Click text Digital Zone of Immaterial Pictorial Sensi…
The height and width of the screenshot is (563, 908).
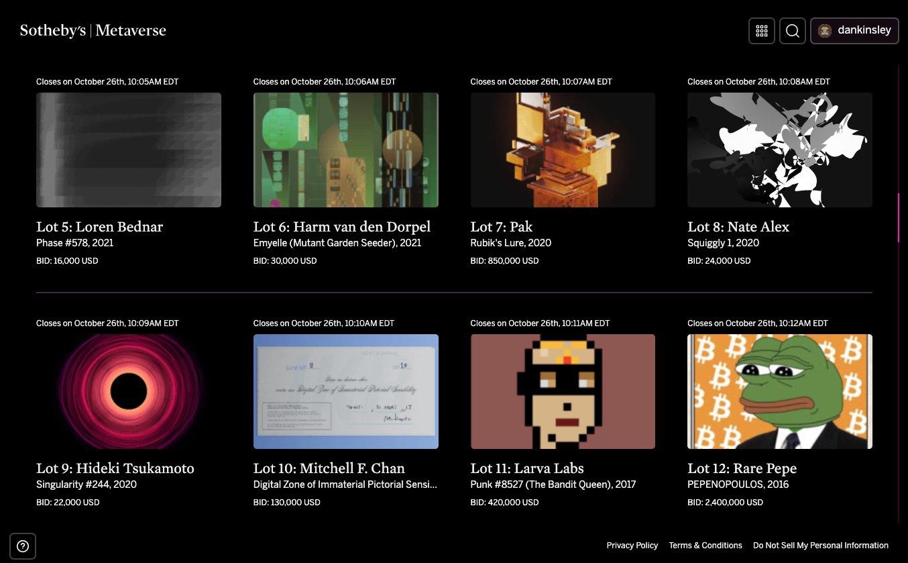(x=345, y=484)
